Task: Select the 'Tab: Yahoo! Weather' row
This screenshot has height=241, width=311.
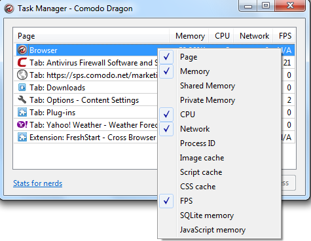Action: coord(86,125)
